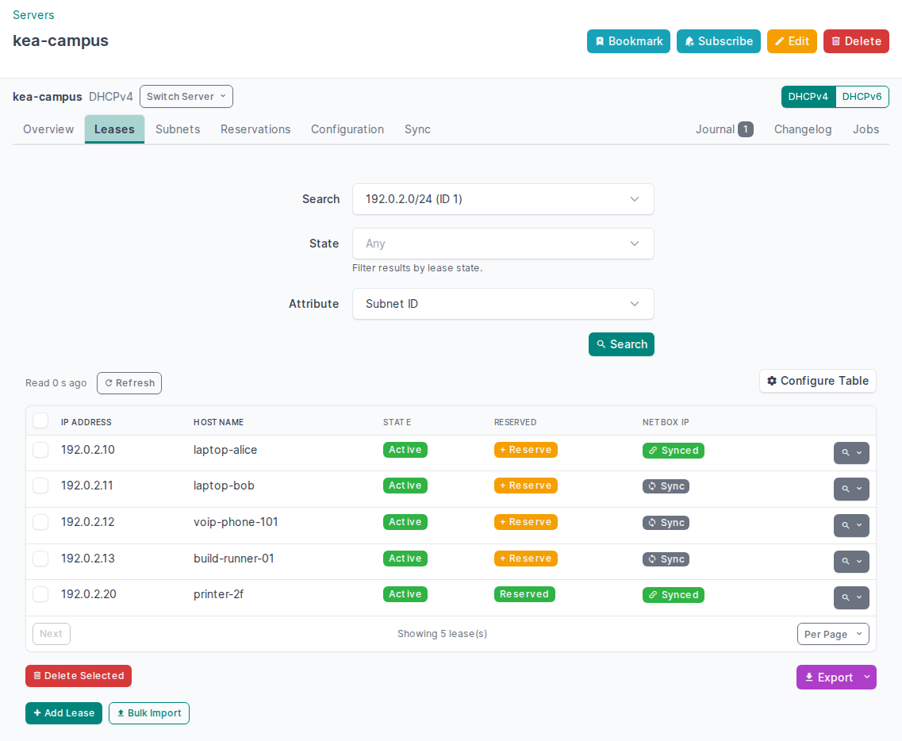902x741 pixels.
Task: Open the Jobs tab
Action: coord(866,129)
